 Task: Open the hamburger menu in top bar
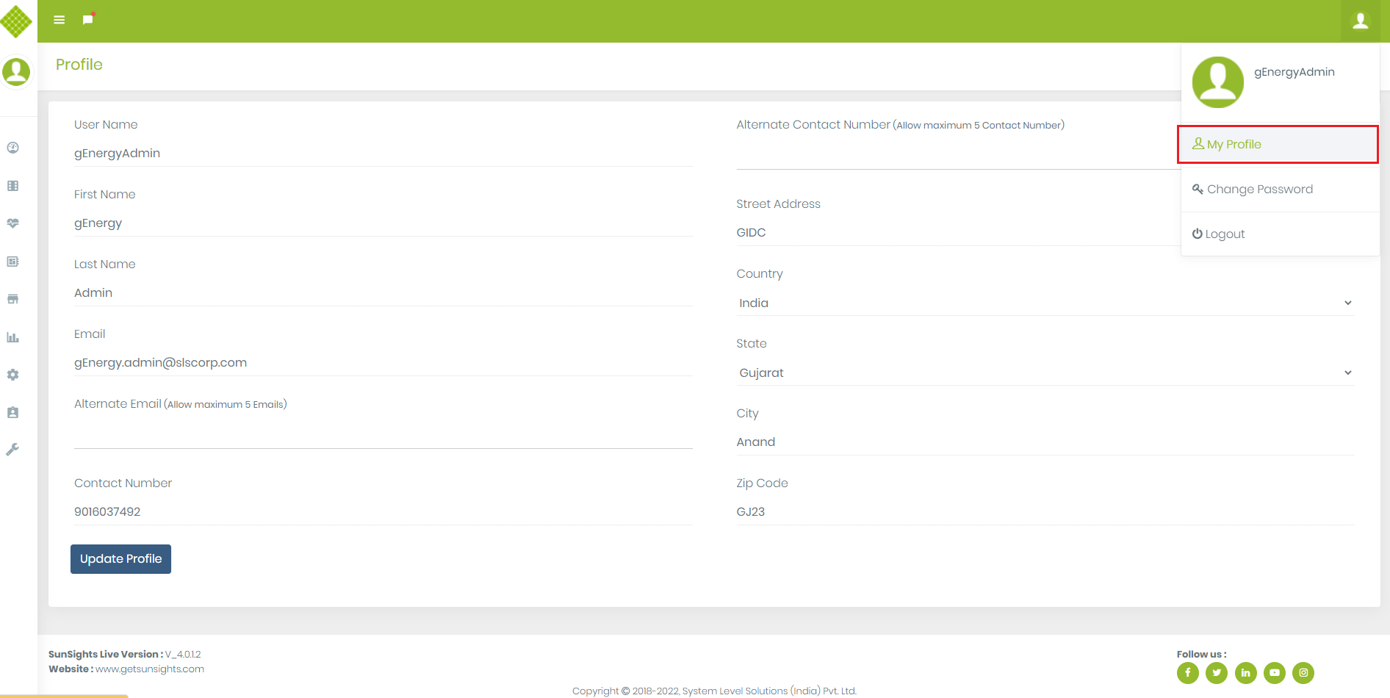(x=60, y=20)
